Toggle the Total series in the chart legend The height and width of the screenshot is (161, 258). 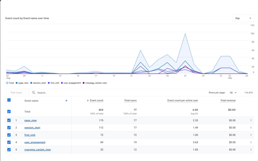10,83
